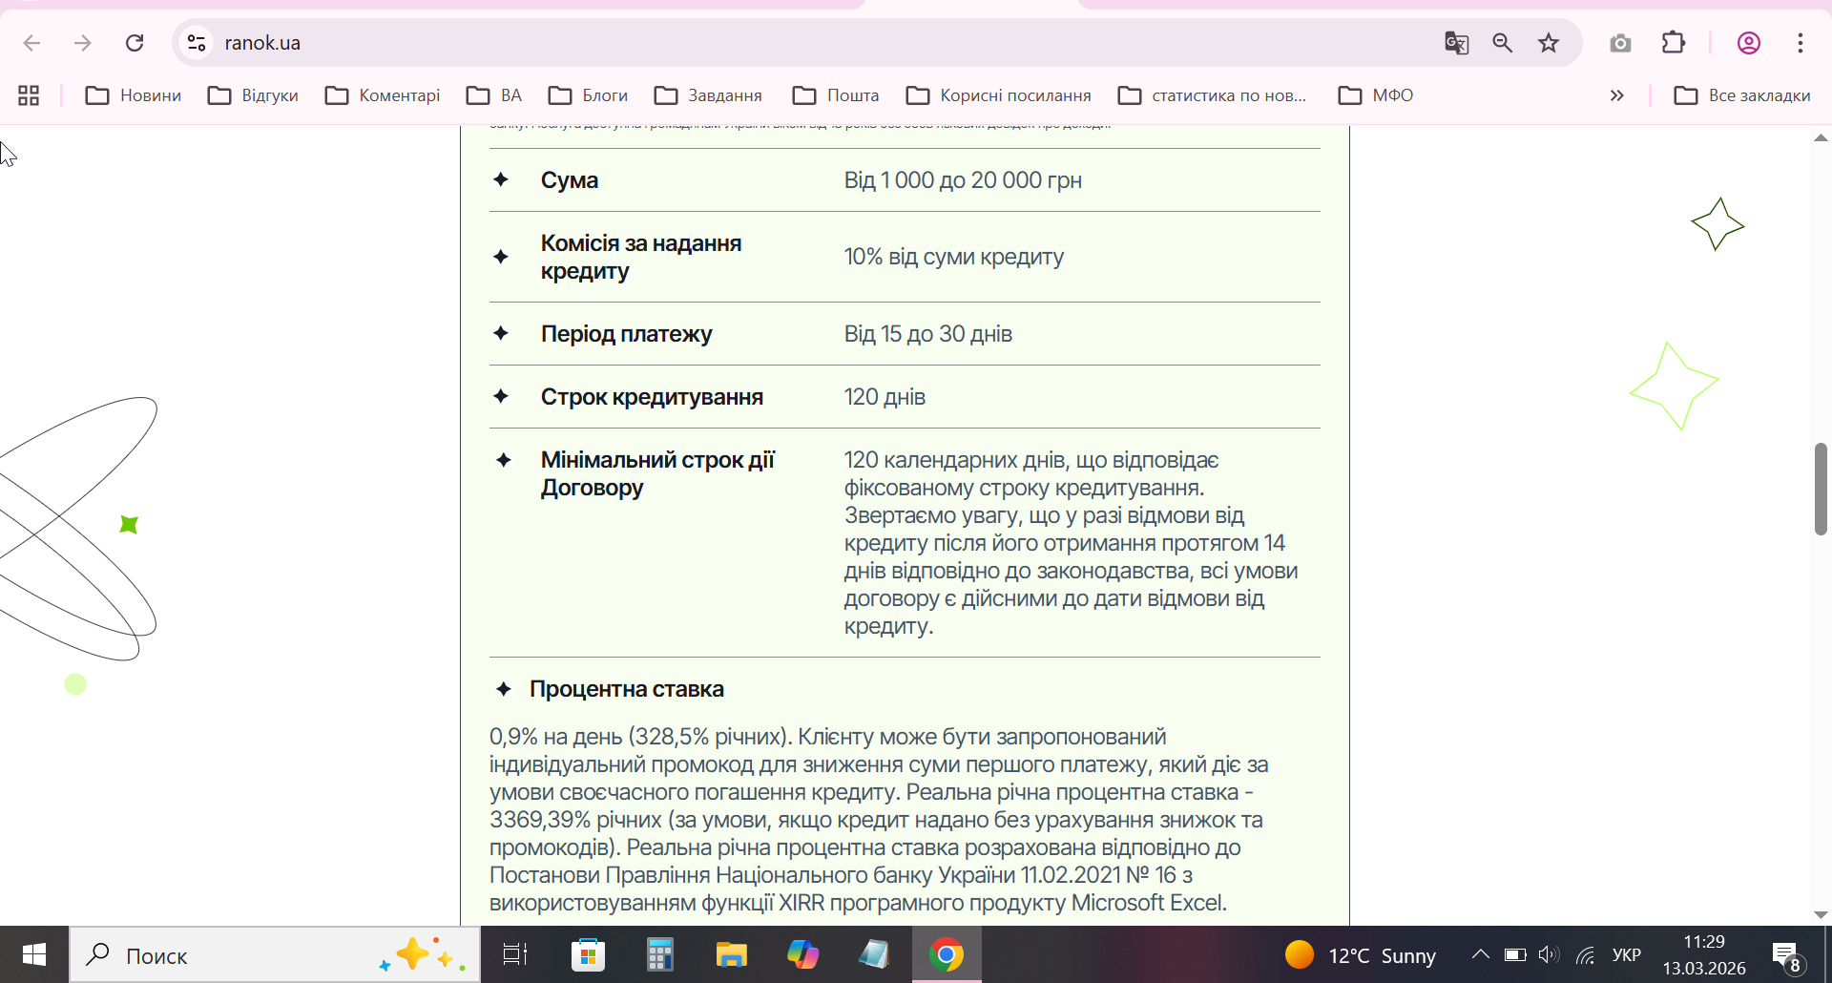The height and width of the screenshot is (983, 1832).
Task: Click the Комісія за надання кредиту label
Action: [641, 257]
